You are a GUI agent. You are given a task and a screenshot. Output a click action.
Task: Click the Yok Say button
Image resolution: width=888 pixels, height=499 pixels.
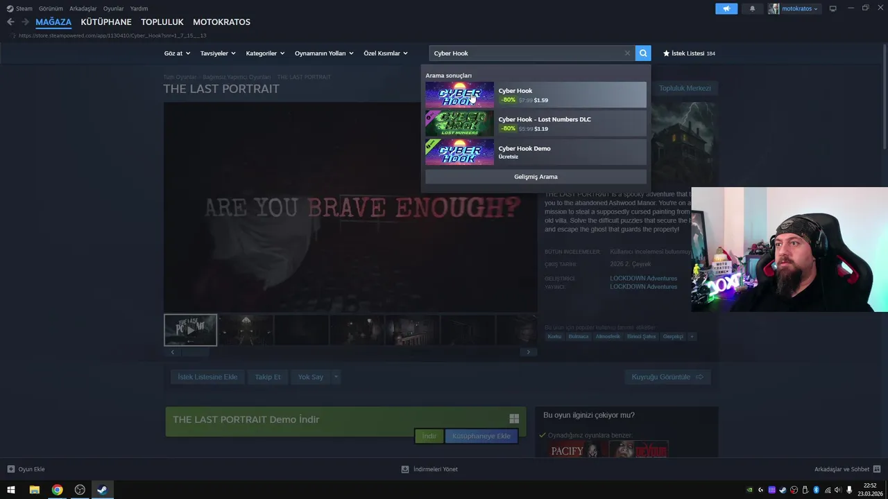click(x=311, y=377)
